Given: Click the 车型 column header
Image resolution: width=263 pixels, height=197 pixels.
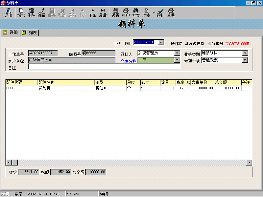Looking at the screenshot, I should [110, 82].
